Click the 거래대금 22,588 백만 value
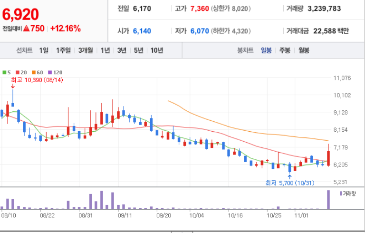The width and height of the screenshot is (365, 233). 331,31
